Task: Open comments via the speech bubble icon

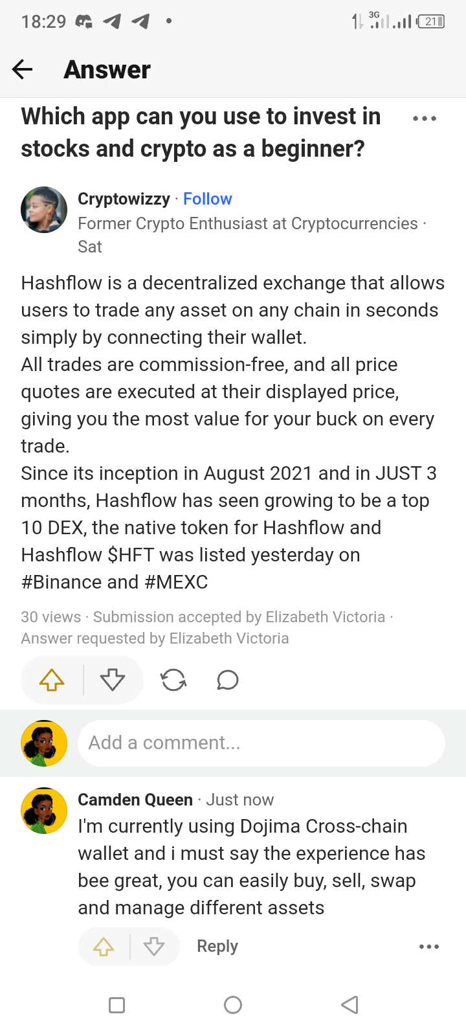Action: [228, 680]
